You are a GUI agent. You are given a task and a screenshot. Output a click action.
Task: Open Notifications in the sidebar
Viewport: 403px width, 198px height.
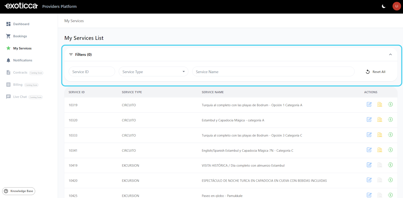pos(22,60)
